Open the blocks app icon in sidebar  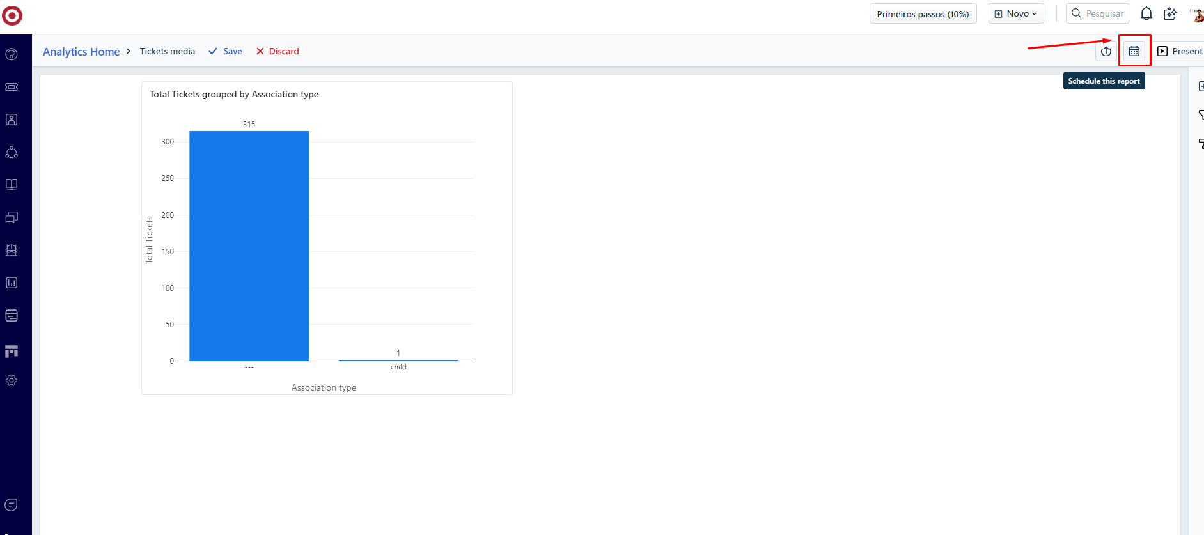coord(12,351)
